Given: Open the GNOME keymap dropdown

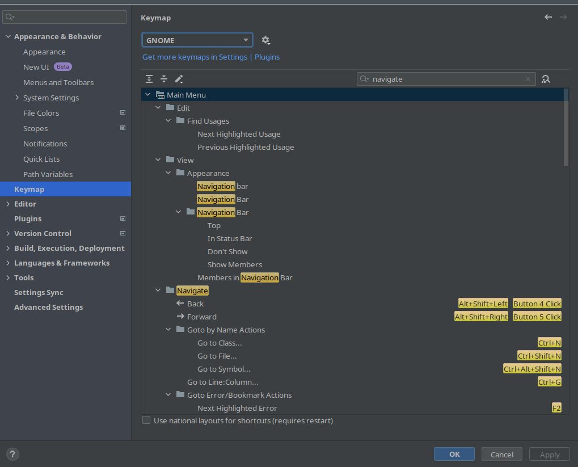Looking at the screenshot, I should click(197, 40).
